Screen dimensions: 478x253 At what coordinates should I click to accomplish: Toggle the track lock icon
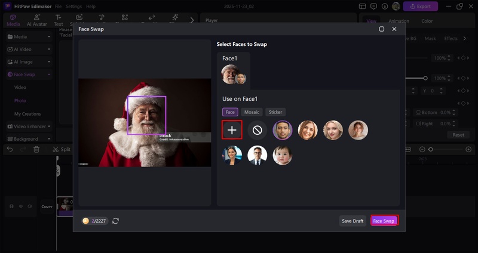pos(11,206)
